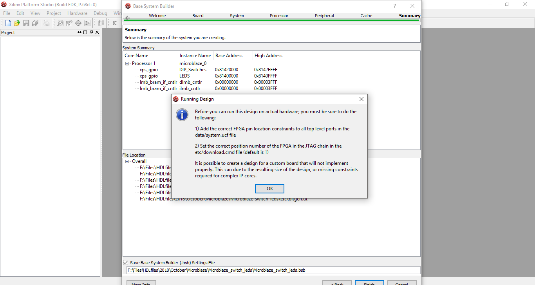Image resolution: width=535 pixels, height=285 pixels.
Task: Click the Base System Builder help question mark
Action: click(395, 6)
